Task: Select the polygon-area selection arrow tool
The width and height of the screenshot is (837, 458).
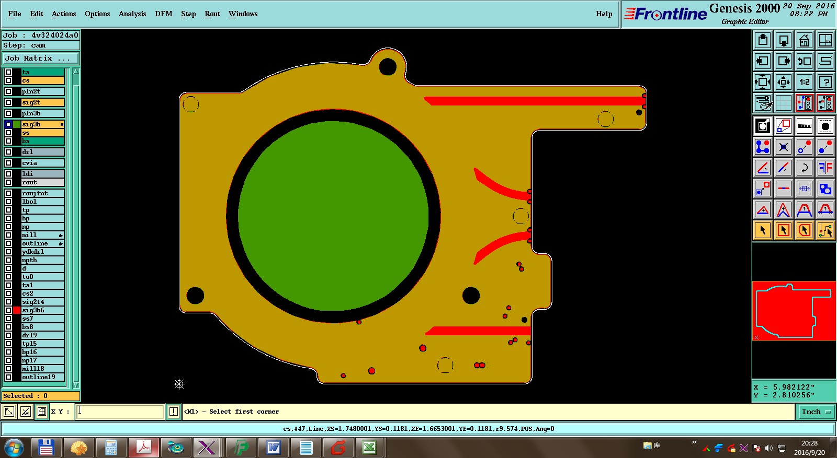Action: click(x=805, y=230)
